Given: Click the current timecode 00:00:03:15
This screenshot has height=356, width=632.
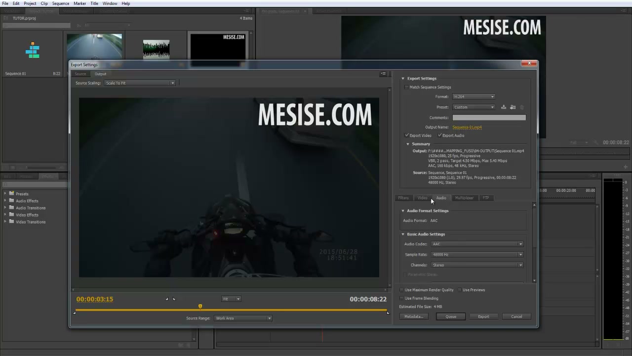Looking at the screenshot, I should pyautogui.click(x=95, y=299).
